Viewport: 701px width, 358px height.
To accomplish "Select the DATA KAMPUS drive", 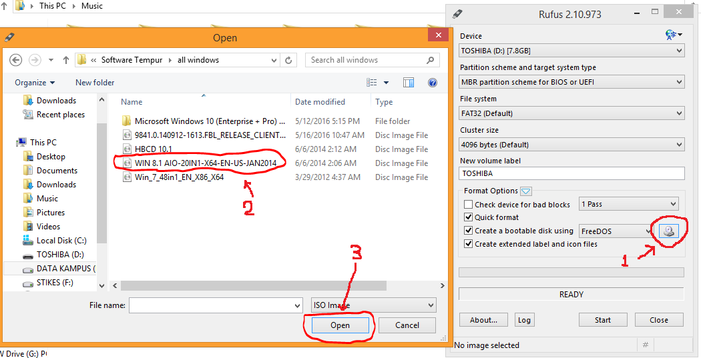I will pos(59,269).
